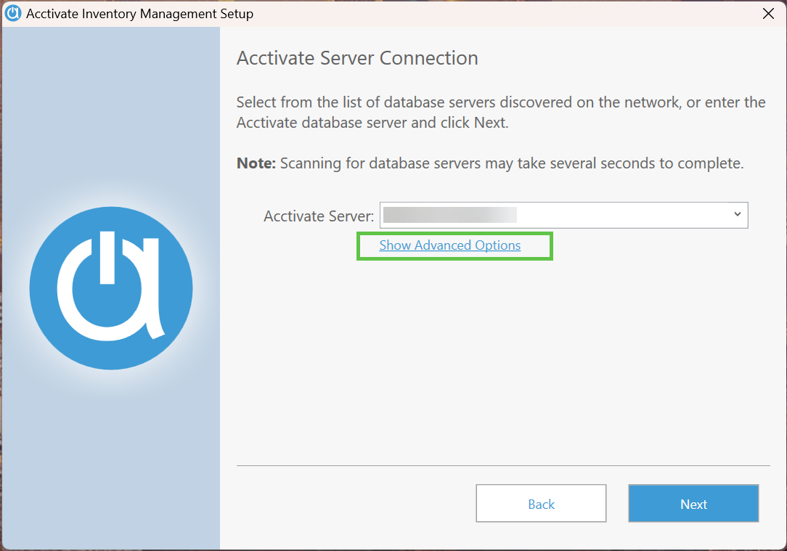Click the Acctivate Server field label
The image size is (787, 551).
pos(319,216)
